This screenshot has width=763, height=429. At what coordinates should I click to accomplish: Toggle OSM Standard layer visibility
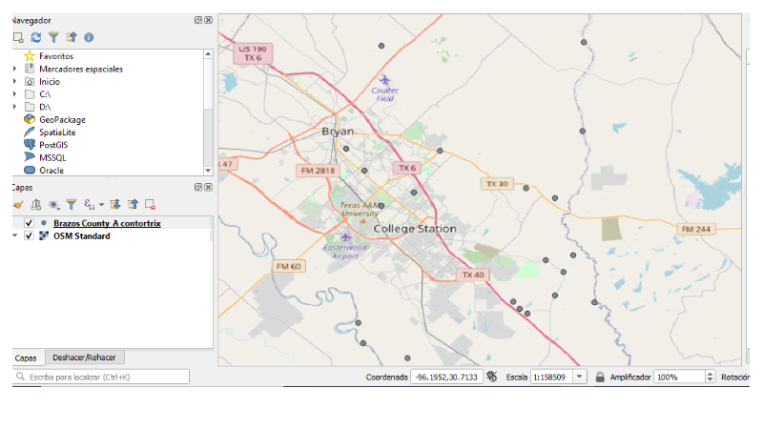pos(29,235)
